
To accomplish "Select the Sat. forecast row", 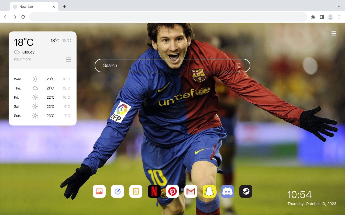I will (42, 106).
